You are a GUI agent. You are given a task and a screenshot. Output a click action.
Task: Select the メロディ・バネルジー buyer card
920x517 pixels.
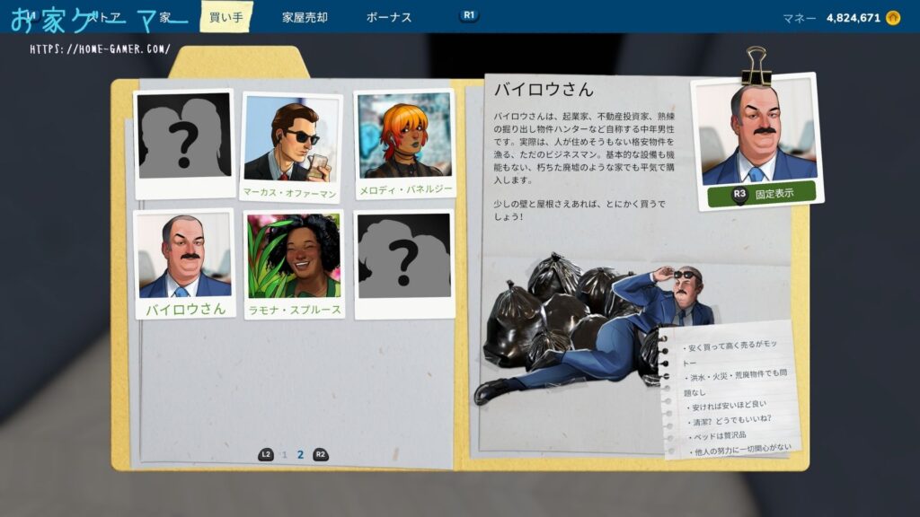point(405,144)
